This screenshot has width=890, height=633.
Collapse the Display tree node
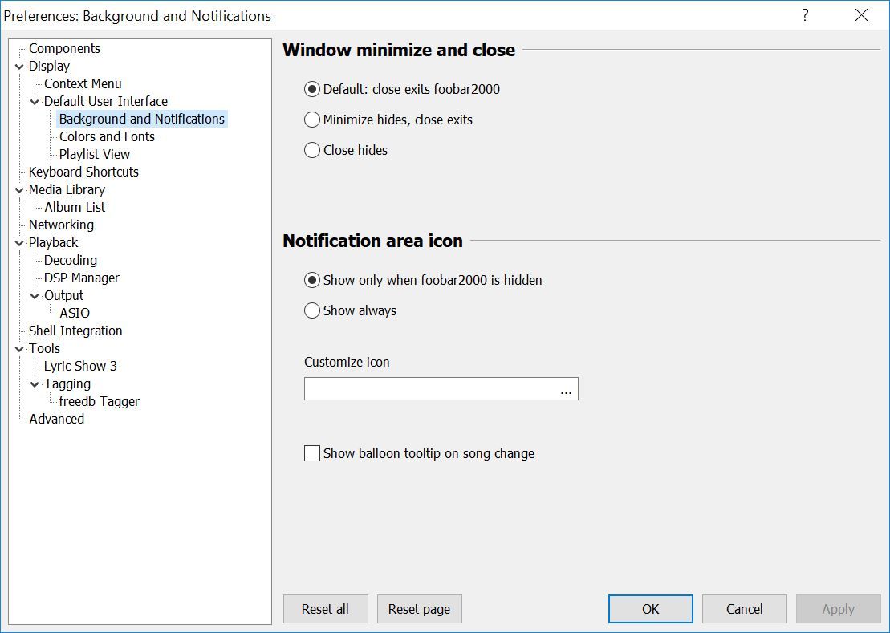pos(19,67)
